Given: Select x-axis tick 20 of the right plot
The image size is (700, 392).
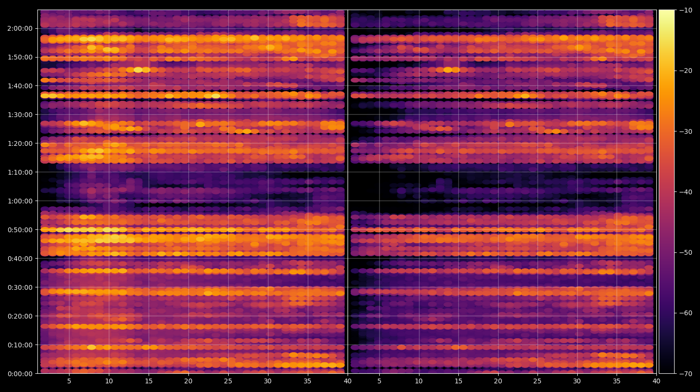Looking at the screenshot, I should (x=498, y=381).
